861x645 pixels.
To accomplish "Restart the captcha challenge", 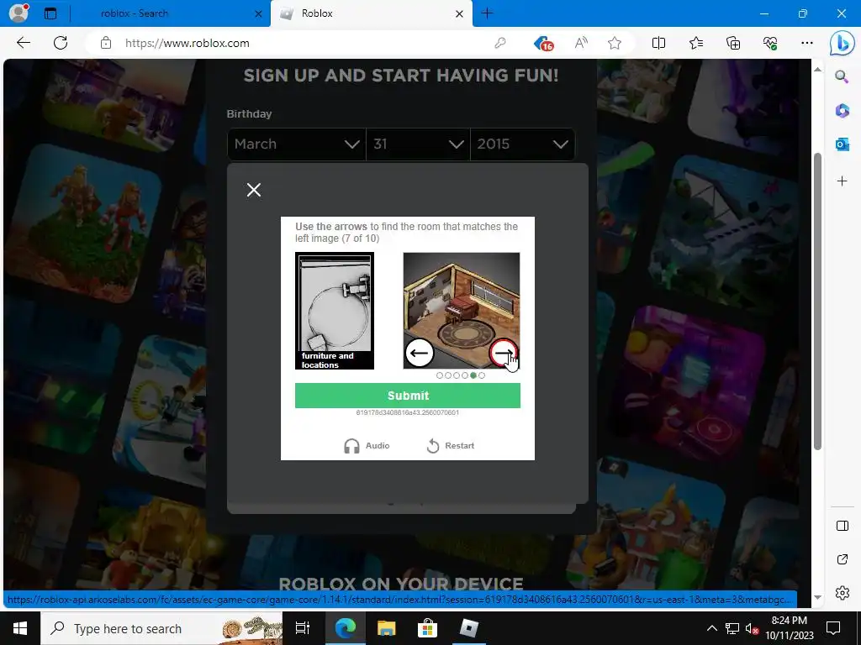I will pos(451,445).
